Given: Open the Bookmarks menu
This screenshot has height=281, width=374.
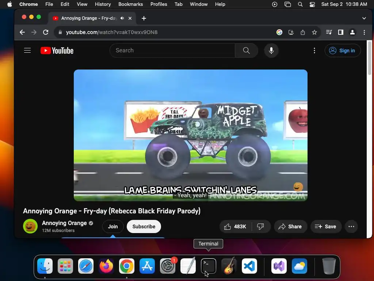Looking at the screenshot, I should click(x=131, y=4).
